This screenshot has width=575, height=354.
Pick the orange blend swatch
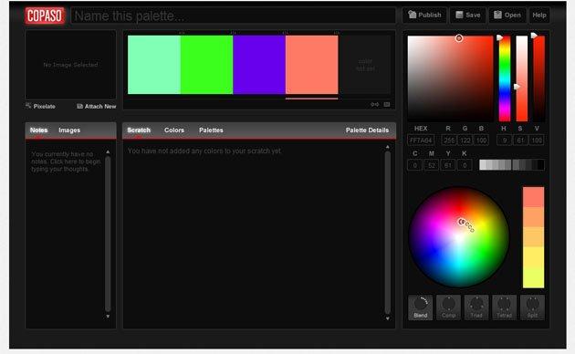pyautogui.click(x=534, y=217)
